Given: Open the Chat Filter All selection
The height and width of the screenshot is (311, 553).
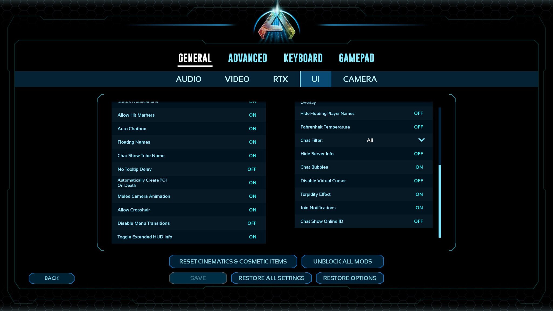Looking at the screenshot, I should click(370, 140).
